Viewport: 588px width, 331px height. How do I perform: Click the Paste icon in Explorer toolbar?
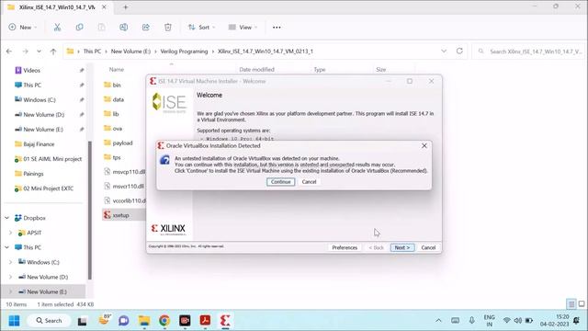[x=101, y=27]
